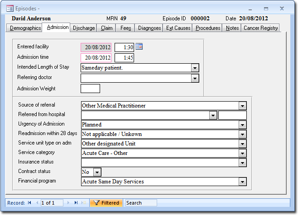The image size is (298, 215).
Task: Select the Cancer Registry tab
Action: point(260,28)
